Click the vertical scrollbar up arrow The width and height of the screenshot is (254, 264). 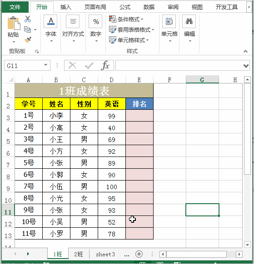pyautogui.click(x=247, y=79)
